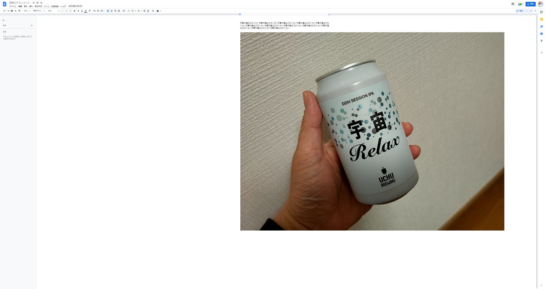Open the zoom level dropdown

tap(27, 11)
